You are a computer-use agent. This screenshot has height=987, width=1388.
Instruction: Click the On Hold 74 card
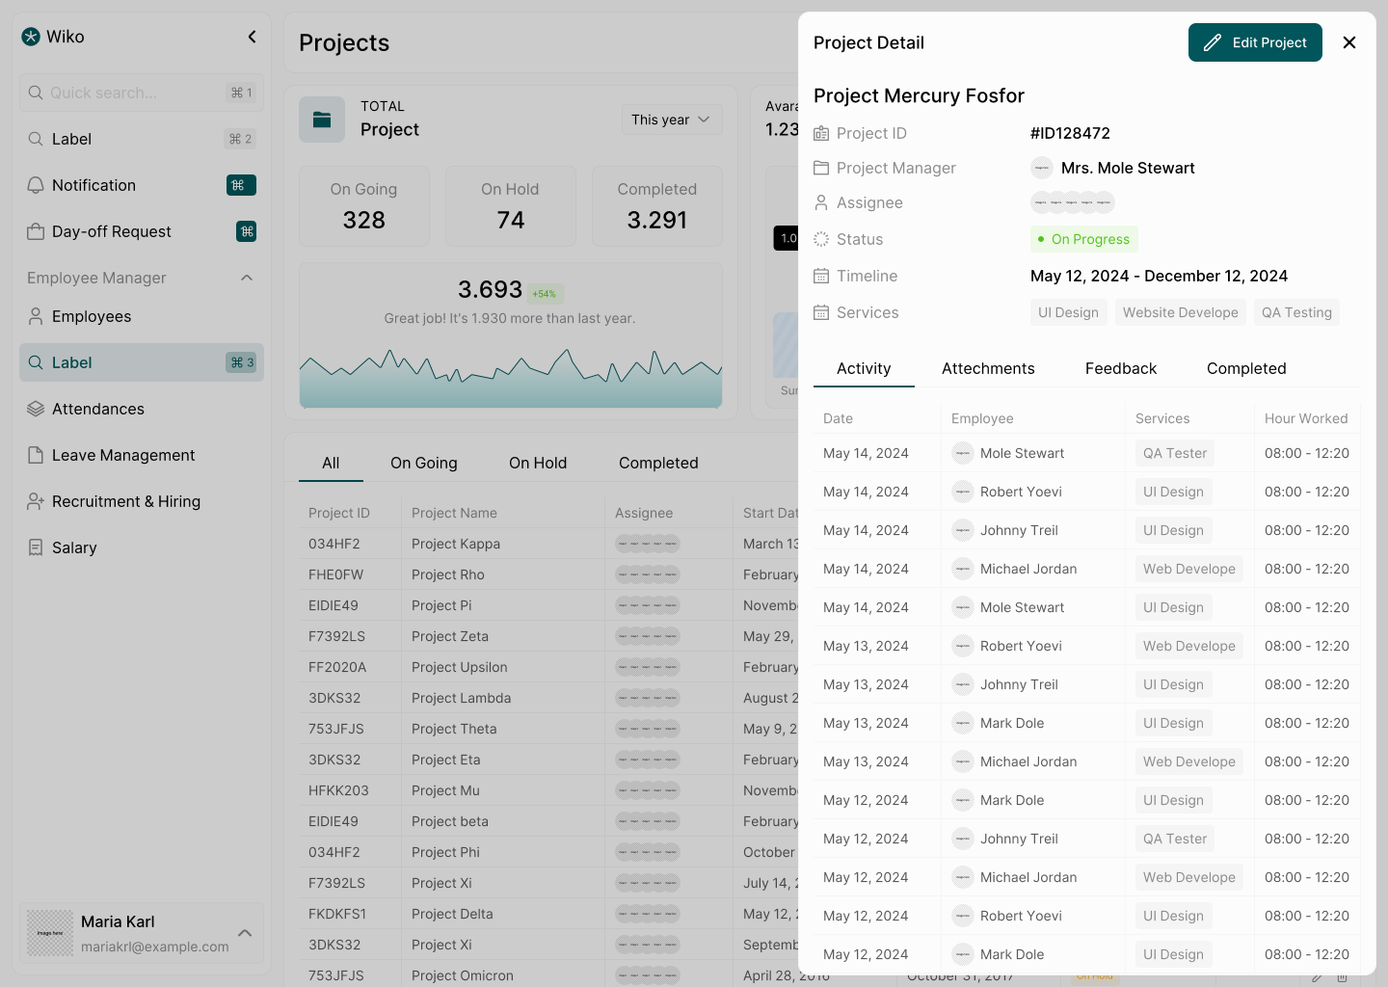click(x=511, y=206)
